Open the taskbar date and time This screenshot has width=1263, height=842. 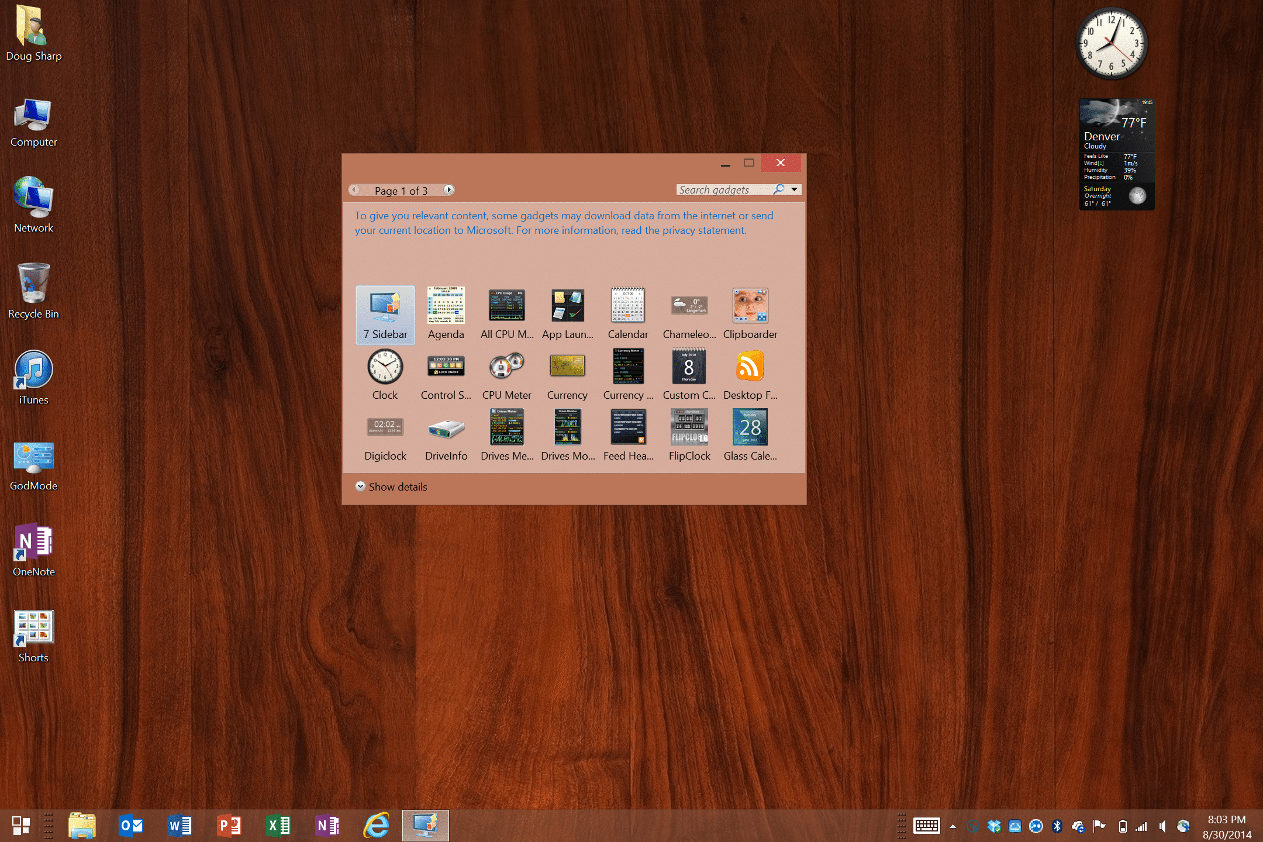click(1227, 826)
